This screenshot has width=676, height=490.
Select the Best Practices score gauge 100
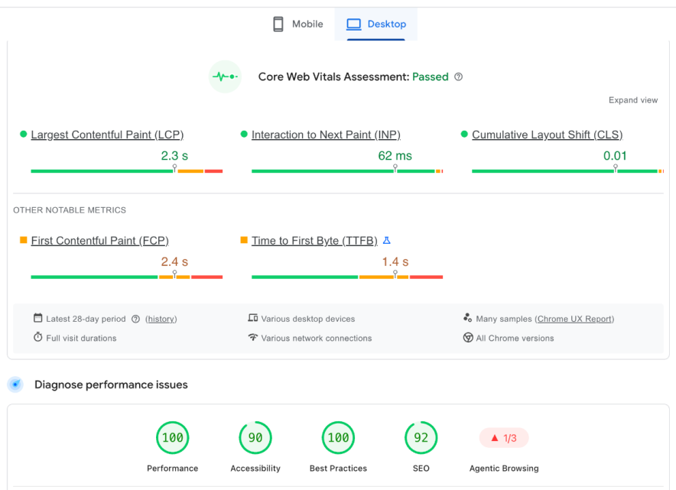[x=338, y=438]
